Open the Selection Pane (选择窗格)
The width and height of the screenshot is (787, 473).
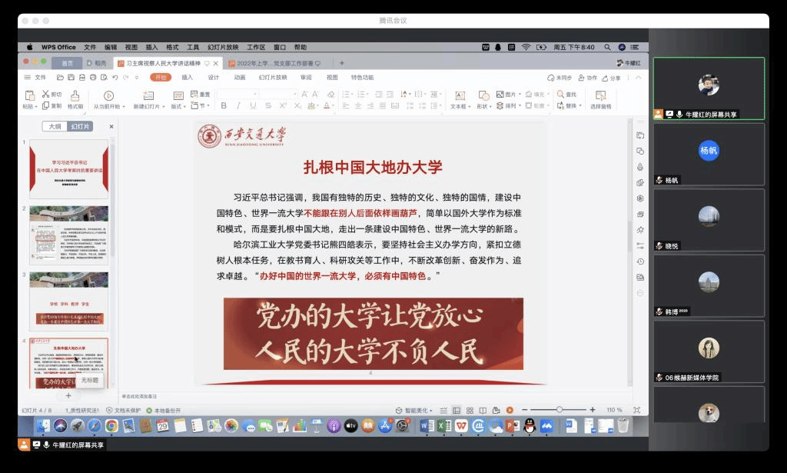click(x=601, y=100)
